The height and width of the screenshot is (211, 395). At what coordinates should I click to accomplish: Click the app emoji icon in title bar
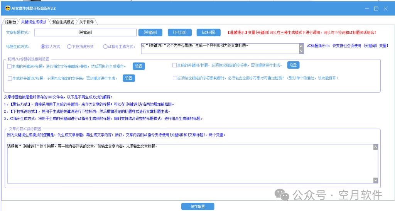pyautogui.click(x=8, y=8)
